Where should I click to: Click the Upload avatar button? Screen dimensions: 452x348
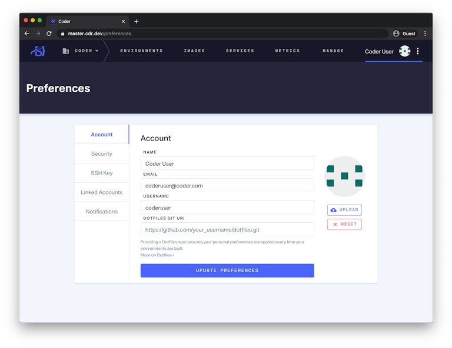tap(344, 210)
